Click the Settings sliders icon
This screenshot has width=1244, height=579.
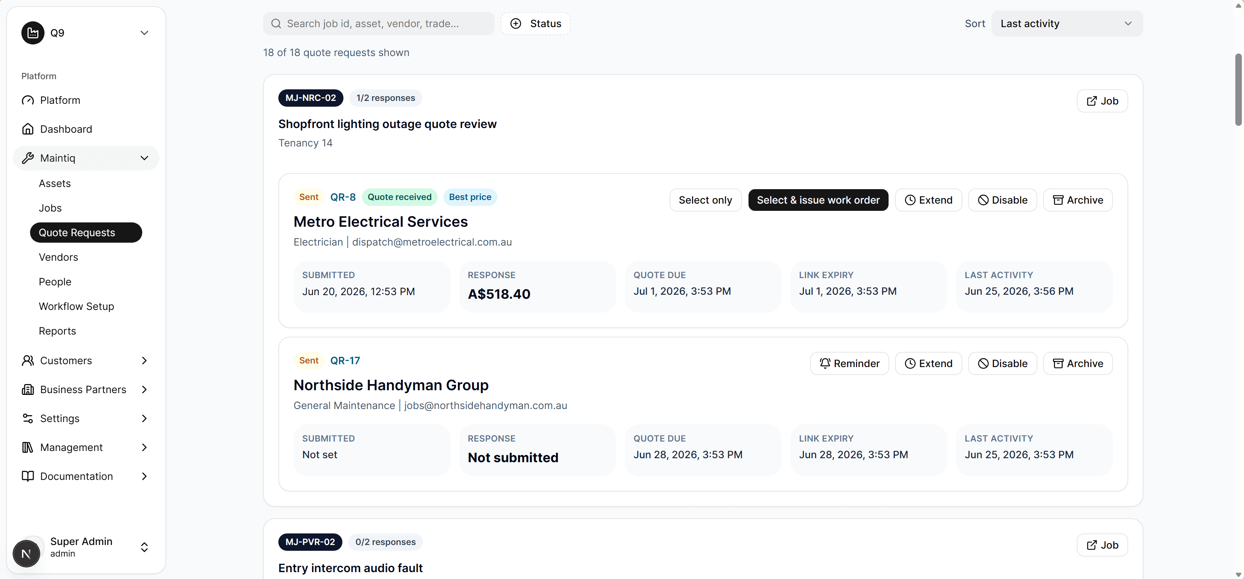pyautogui.click(x=28, y=419)
